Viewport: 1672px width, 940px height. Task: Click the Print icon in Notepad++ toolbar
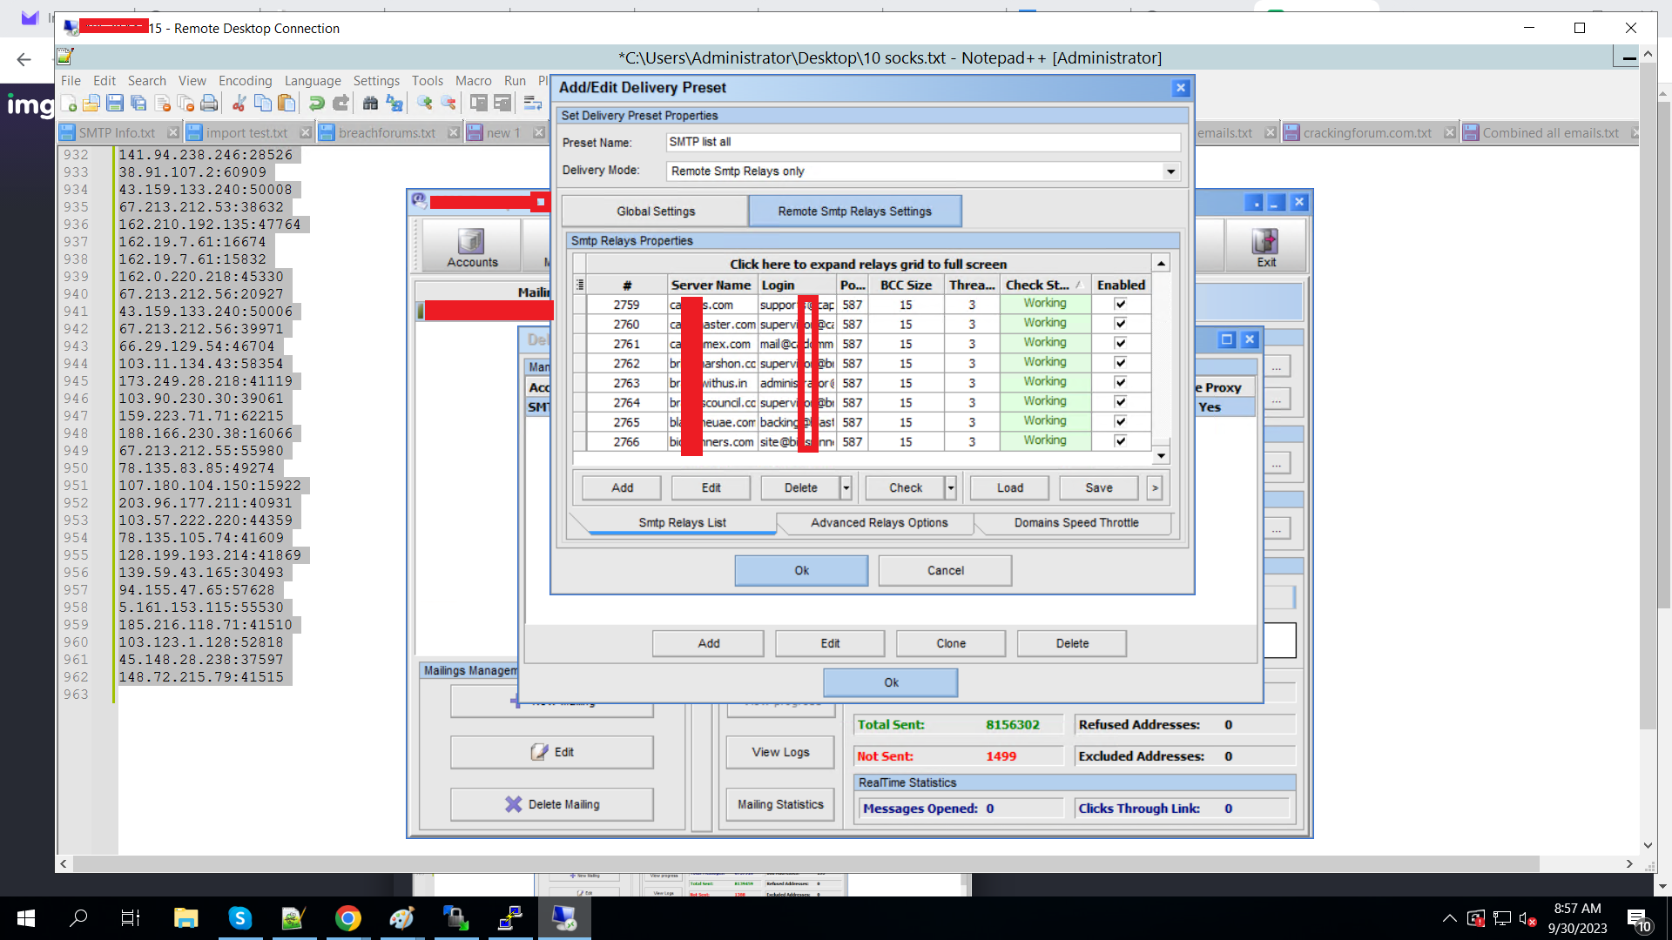pos(209,104)
